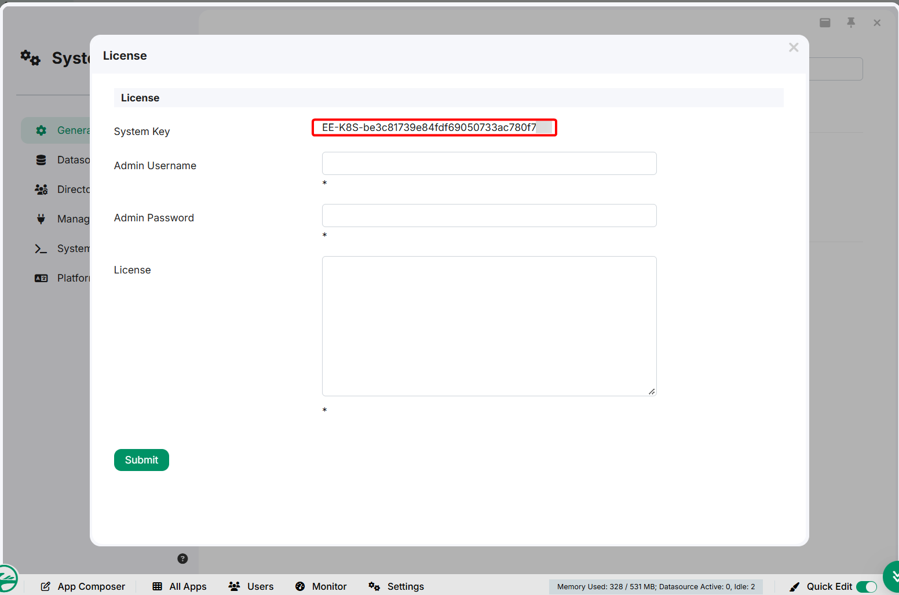Click the Datasource database icon
Screen dimensions: 899x595
click(41, 160)
